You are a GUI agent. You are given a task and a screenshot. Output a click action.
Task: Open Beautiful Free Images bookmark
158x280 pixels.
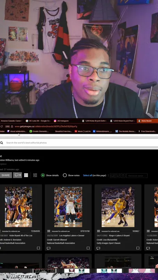pyautogui.click(x=64, y=131)
